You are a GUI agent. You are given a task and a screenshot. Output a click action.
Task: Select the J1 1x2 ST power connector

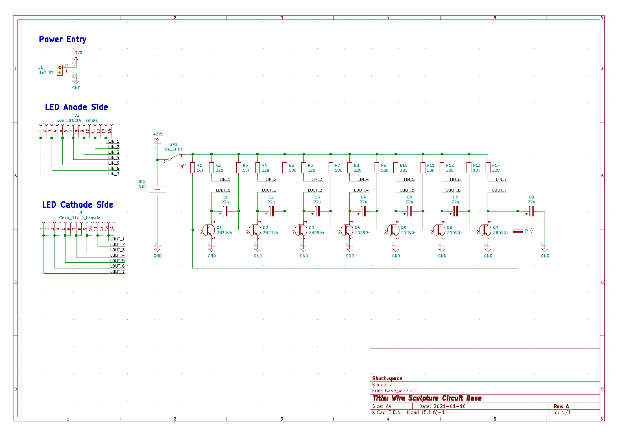tap(59, 70)
